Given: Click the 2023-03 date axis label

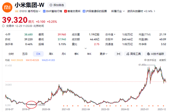Looking at the screenshot, I should (x=105, y=109).
